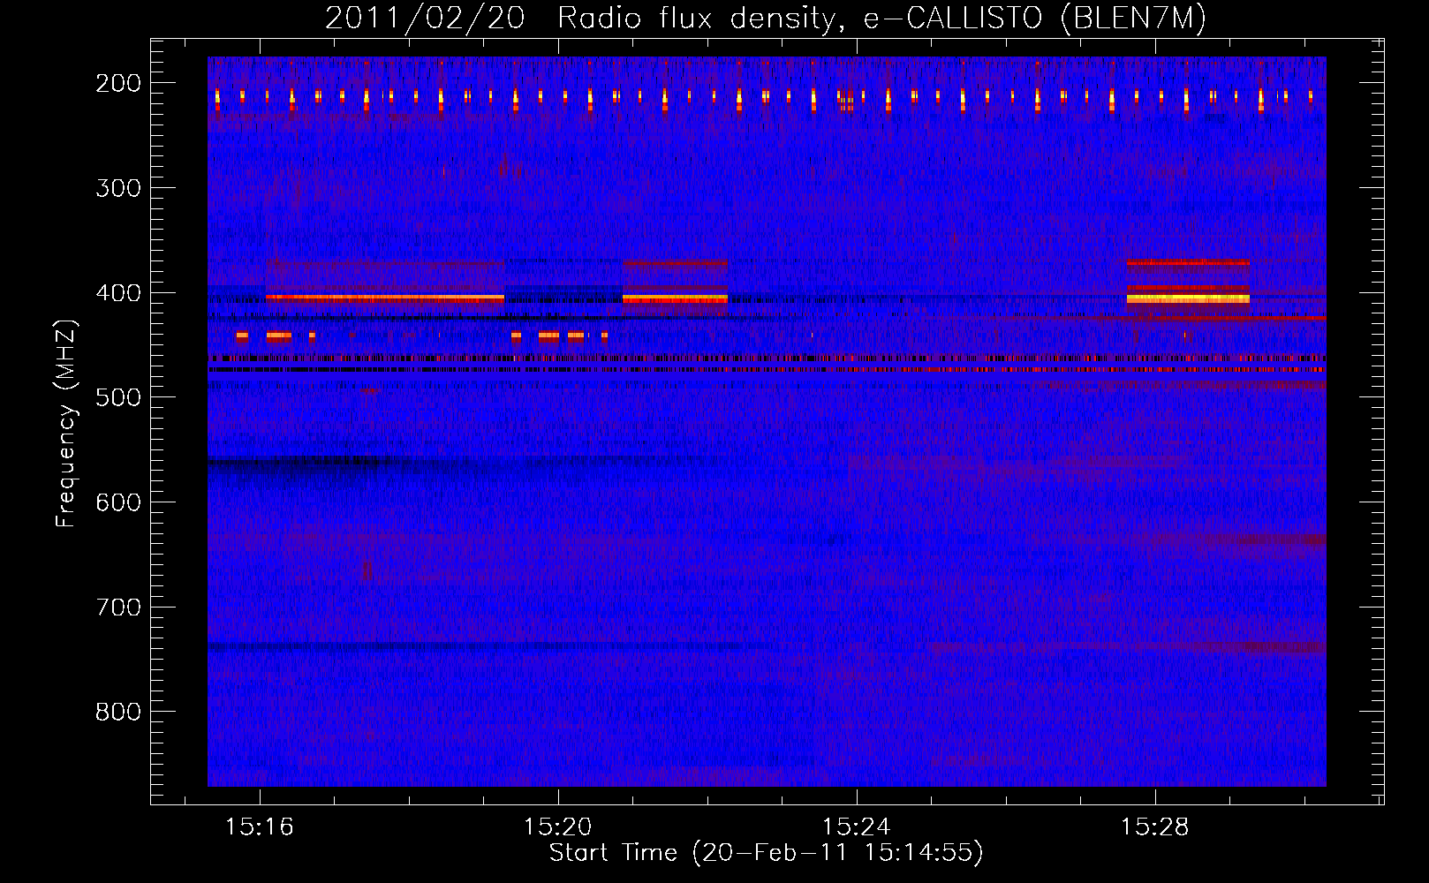Click the long red band at 400 MHz near 15:17
1429x883 pixels.
point(384,298)
